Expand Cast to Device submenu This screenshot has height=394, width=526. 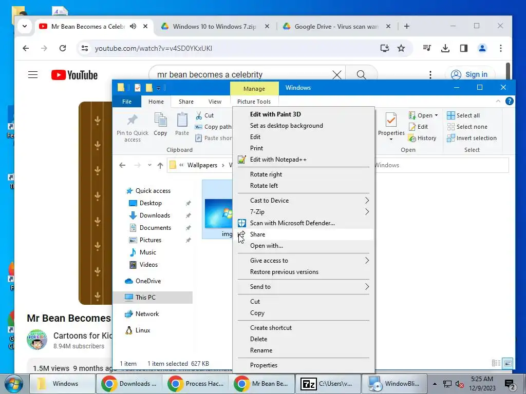tap(367, 201)
